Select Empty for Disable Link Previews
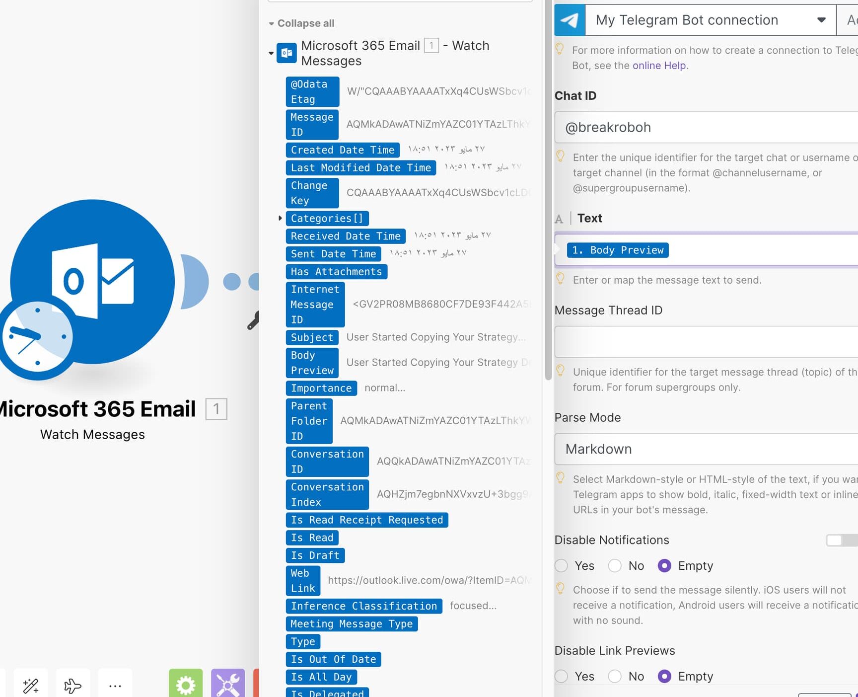This screenshot has width=858, height=697. 664,676
